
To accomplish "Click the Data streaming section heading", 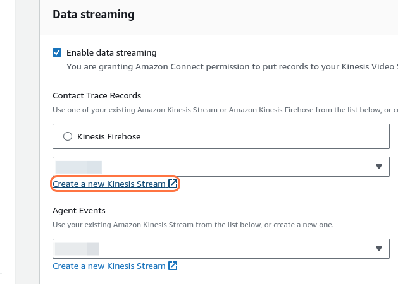I will [x=93, y=14].
